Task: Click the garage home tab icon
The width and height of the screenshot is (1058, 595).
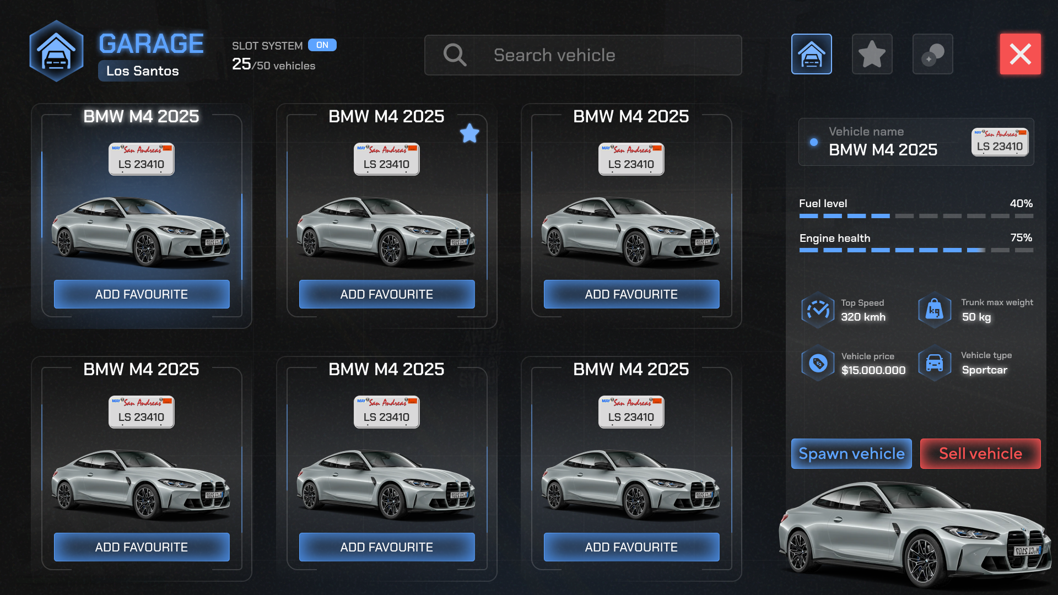Action: (x=811, y=54)
